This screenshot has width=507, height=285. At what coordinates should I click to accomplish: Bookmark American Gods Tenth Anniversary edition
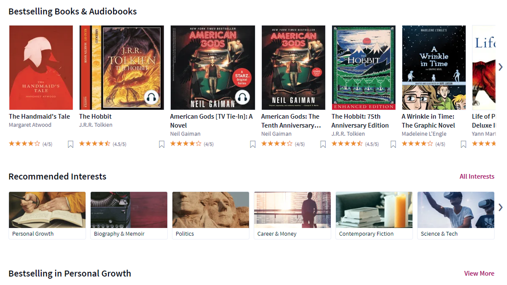(323, 144)
